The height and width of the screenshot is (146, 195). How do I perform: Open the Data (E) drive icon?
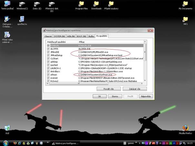click(x=37, y=4)
